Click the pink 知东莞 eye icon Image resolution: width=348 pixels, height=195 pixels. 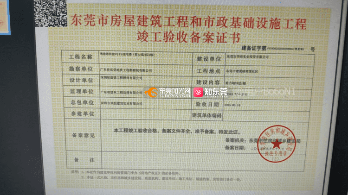(x=198, y=92)
